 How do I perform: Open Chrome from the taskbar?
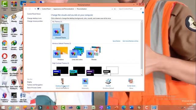33,108
